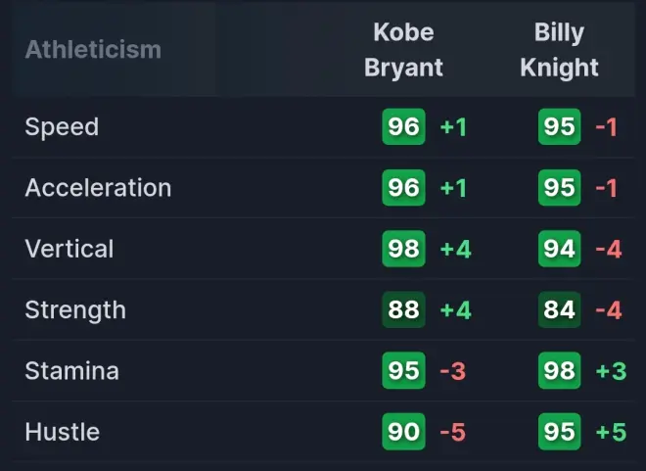
Task: Select the Billy Knight column header
Action: (x=559, y=49)
